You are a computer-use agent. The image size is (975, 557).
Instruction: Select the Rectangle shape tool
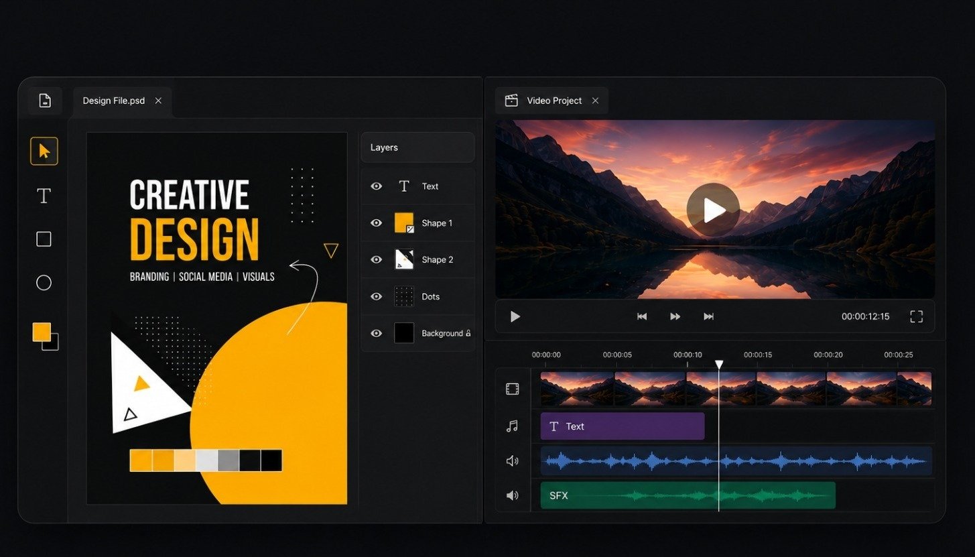44,239
